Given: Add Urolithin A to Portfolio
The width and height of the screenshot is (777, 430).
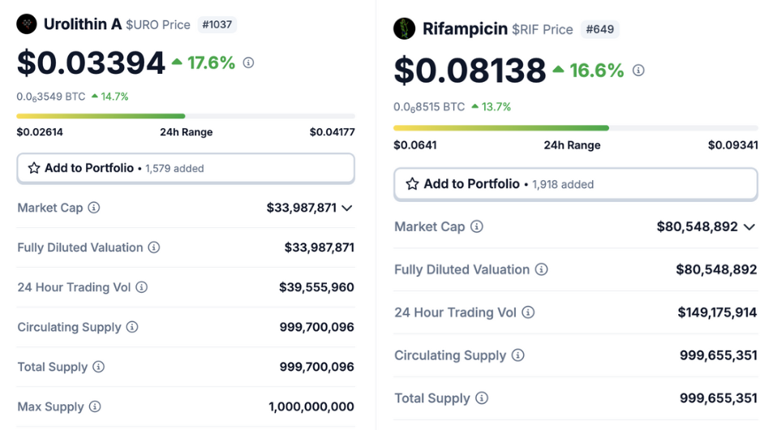Looking at the screenshot, I should (x=186, y=168).
